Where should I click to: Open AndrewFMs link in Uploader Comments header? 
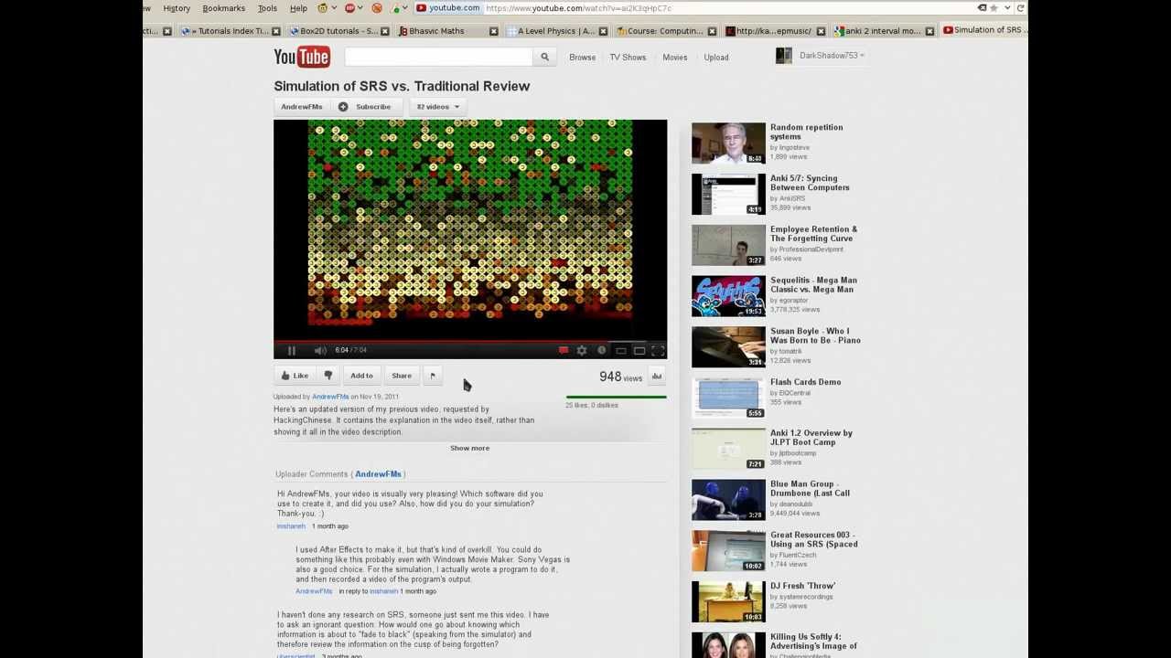click(x=378, y=474)
